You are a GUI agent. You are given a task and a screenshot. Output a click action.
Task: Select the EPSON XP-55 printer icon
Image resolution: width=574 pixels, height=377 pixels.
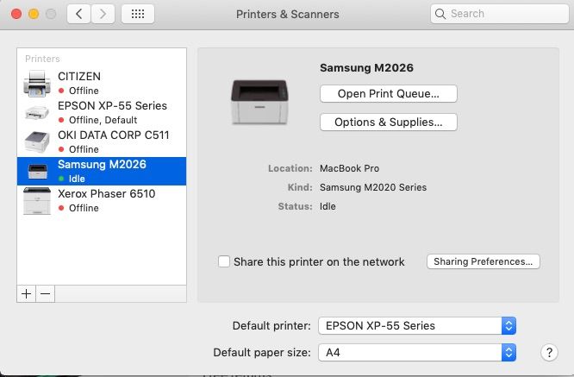click(36, 113)
